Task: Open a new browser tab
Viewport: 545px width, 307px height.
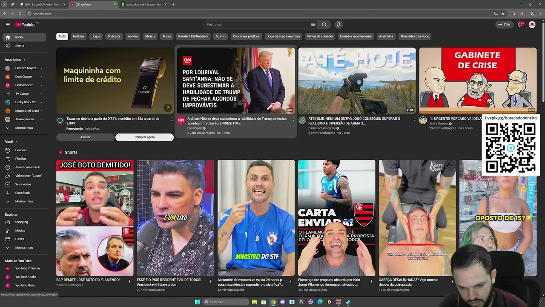Action: 173,4
